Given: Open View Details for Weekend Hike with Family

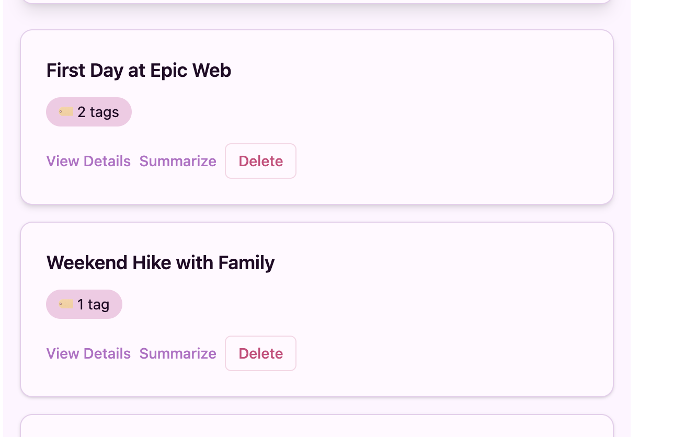Looking at the screenshot, I should coord(88,353).
